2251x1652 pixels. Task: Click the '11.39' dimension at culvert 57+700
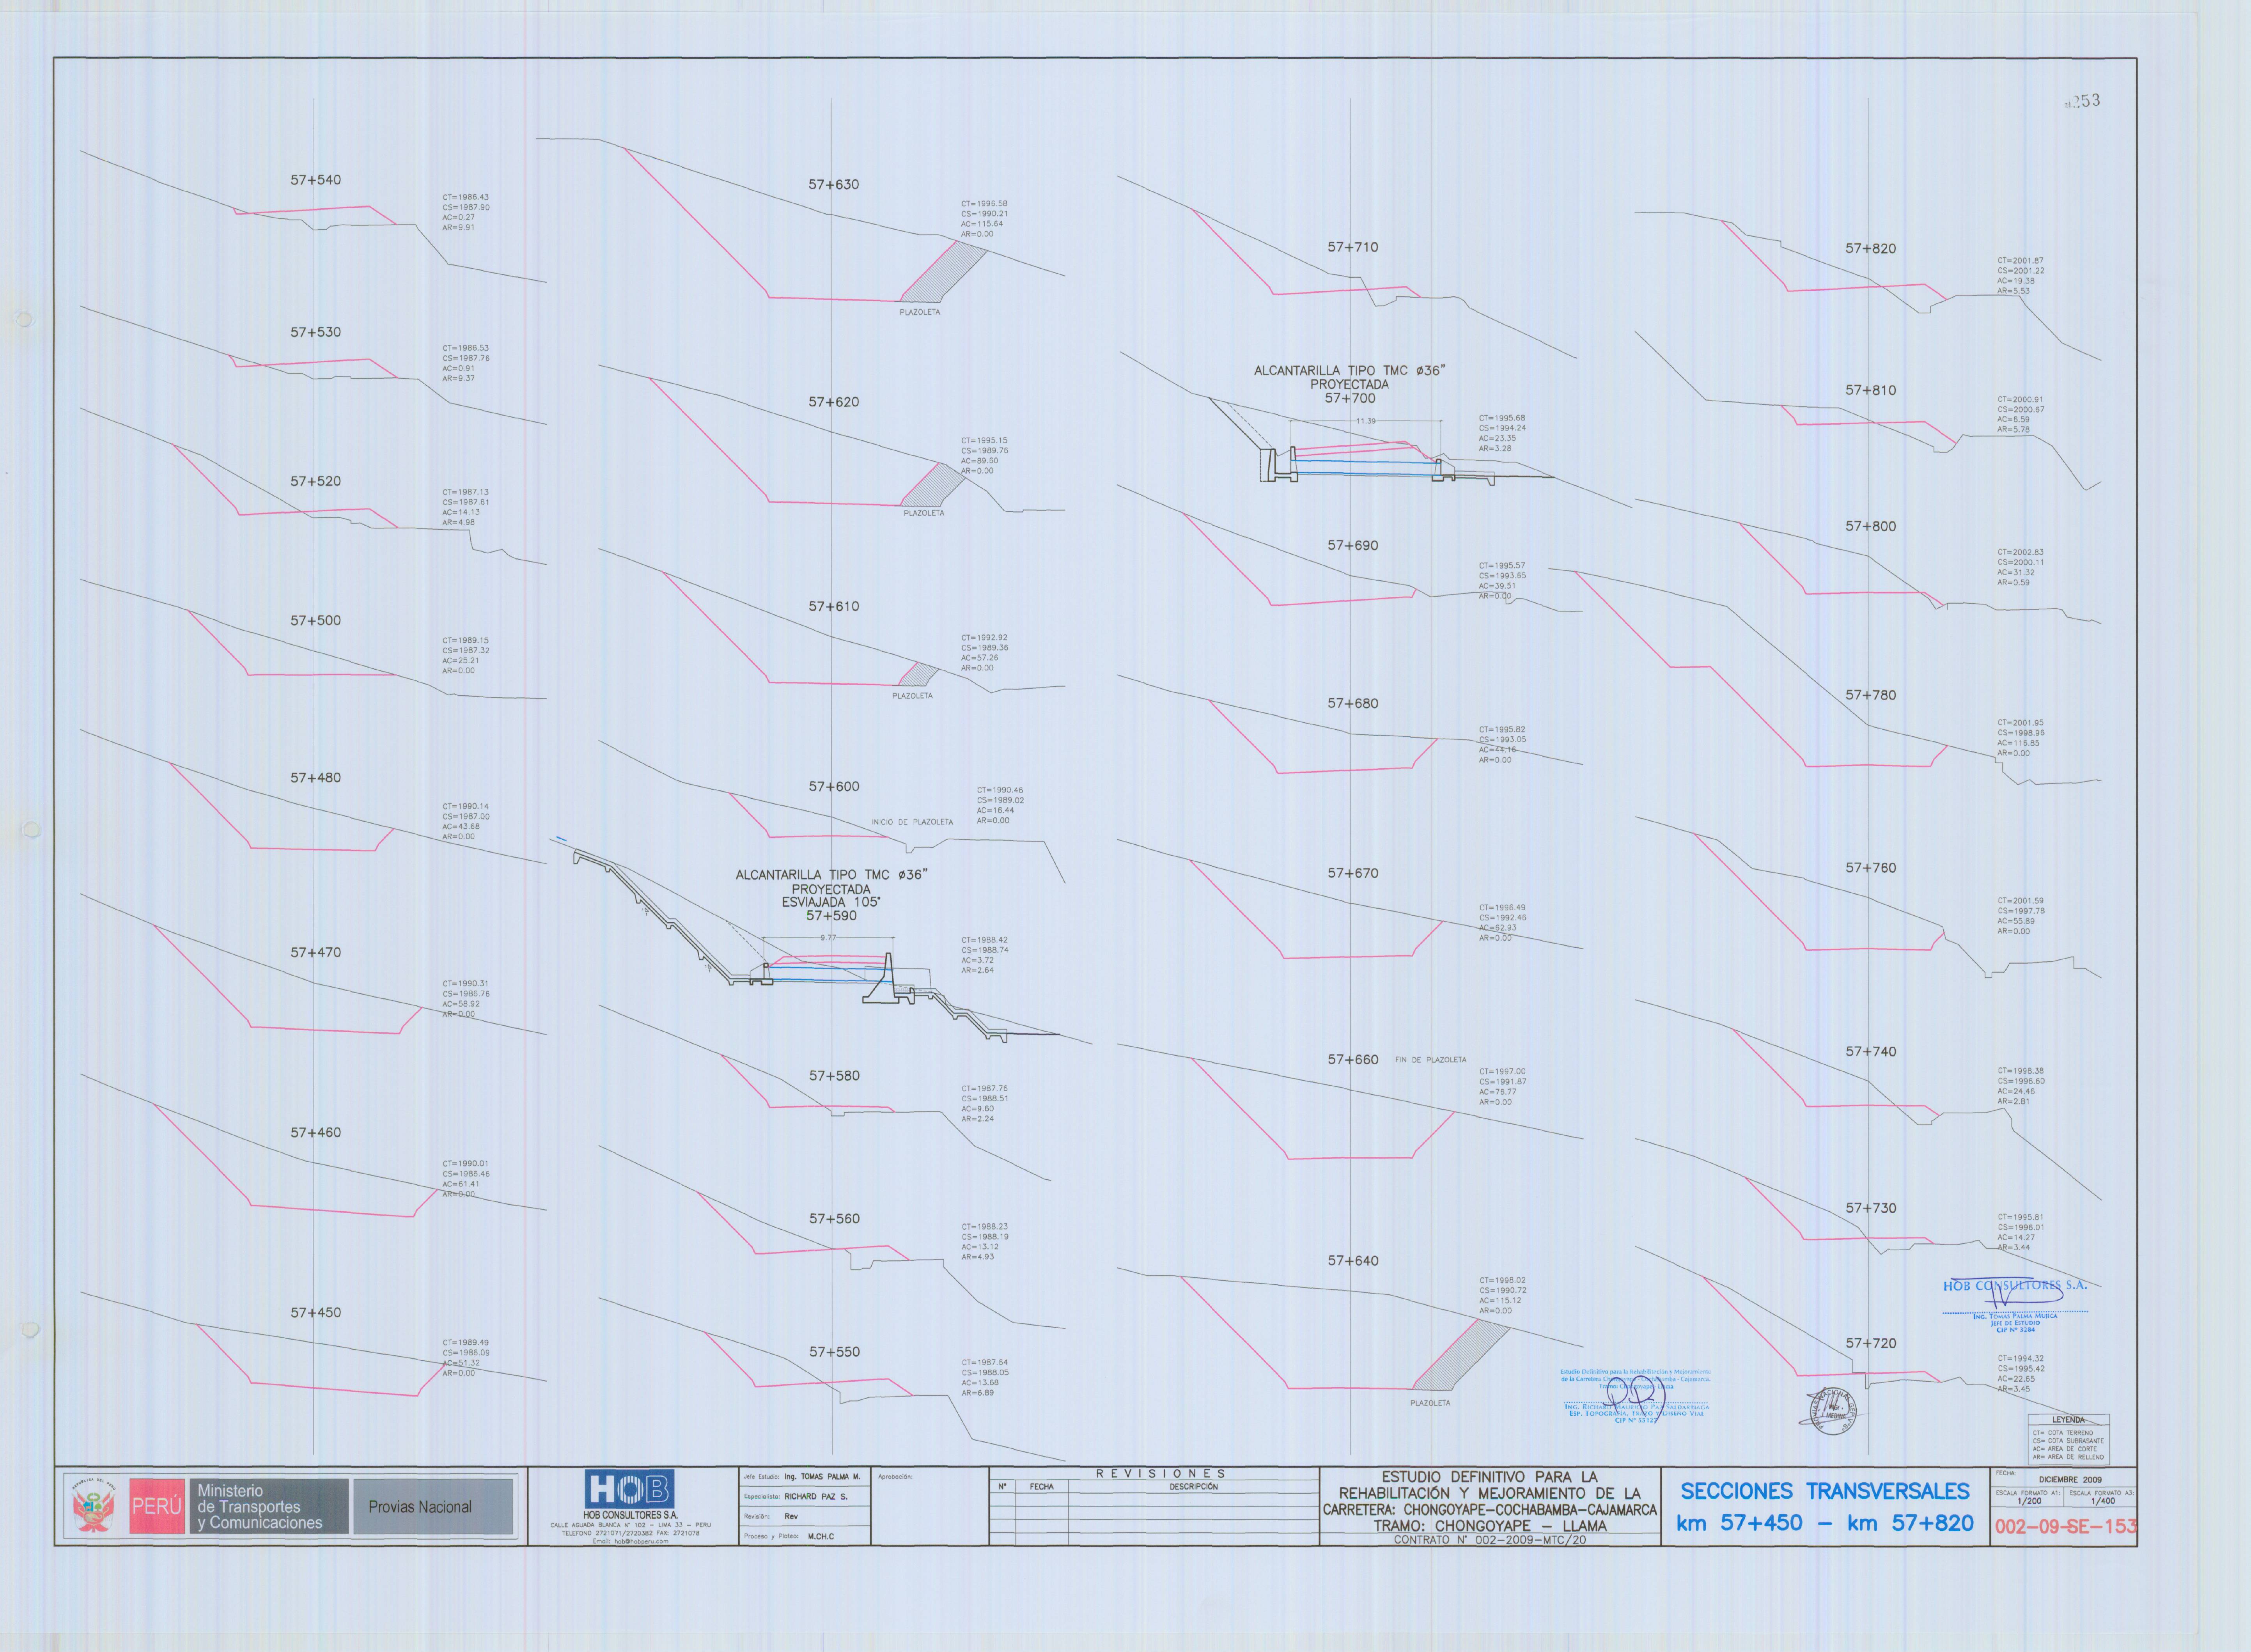1366,421
